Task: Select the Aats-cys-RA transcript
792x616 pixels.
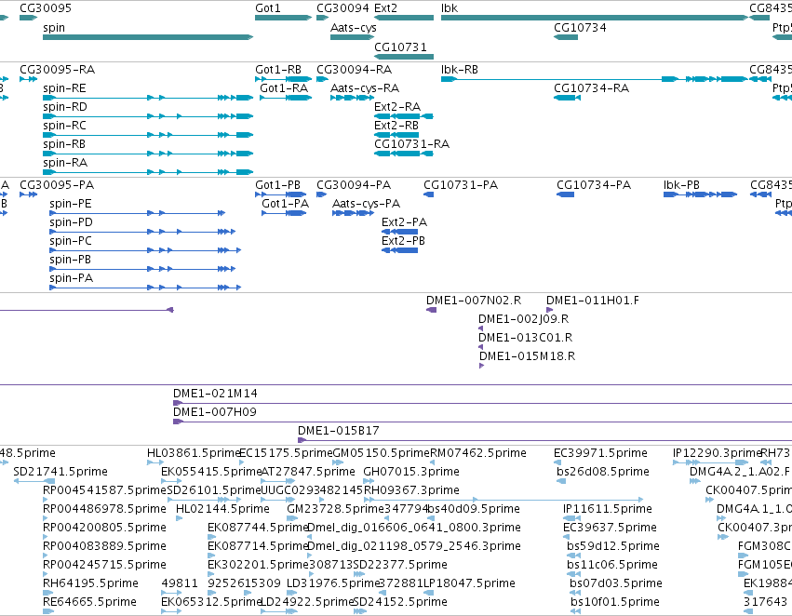Action: click(x=352, y=98)
